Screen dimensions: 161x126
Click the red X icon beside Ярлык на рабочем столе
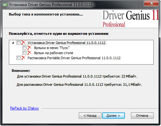[29, 53]
